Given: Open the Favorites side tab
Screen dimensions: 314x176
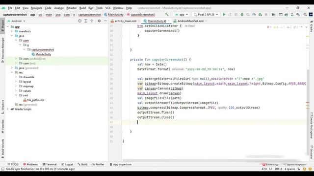Looking at the screenshot, I should coord(2,127).
